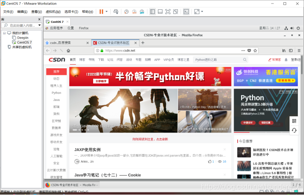The height and width of the screenshot is (195, 304).
Task: Click the revert to snapshot icon
Action: [x=134, y=11]
